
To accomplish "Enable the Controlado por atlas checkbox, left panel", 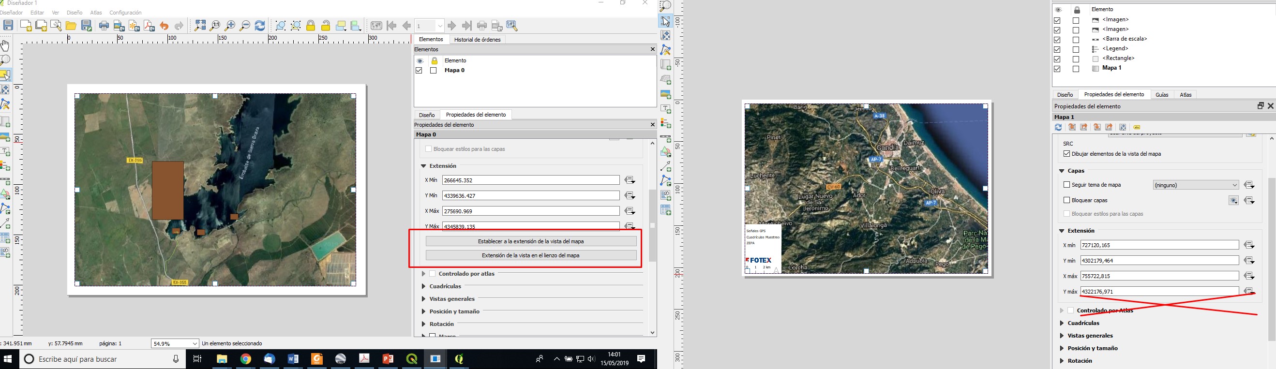I will 433,274.
